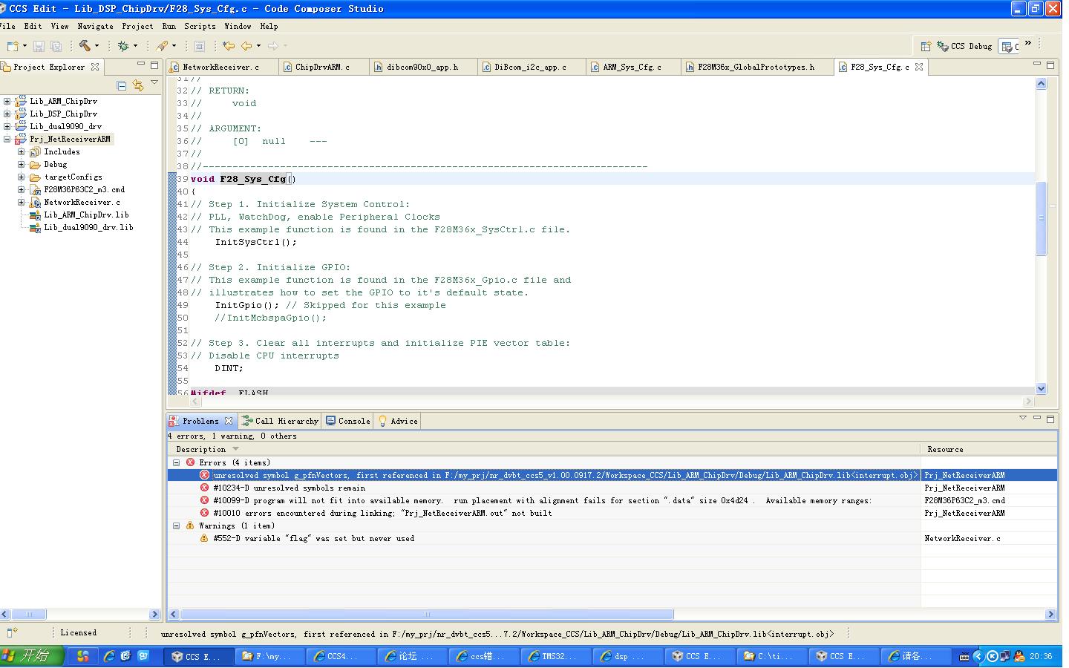Click the Open Perspective icon
The height and width of the screenshot is (668, 1069).
coord(925,46)
